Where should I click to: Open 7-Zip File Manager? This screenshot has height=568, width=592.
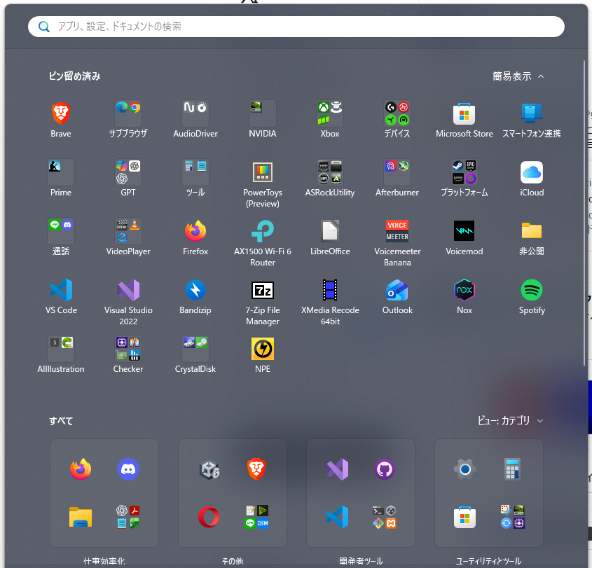click(x=263, y=290)
